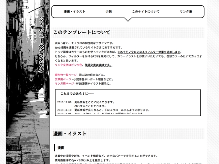This screenshot has height=164, width=219.
Task: Click the 漫画っぽい雰囲気の vertical tagline
Action: pyautogui.click(x=35, y=30)
